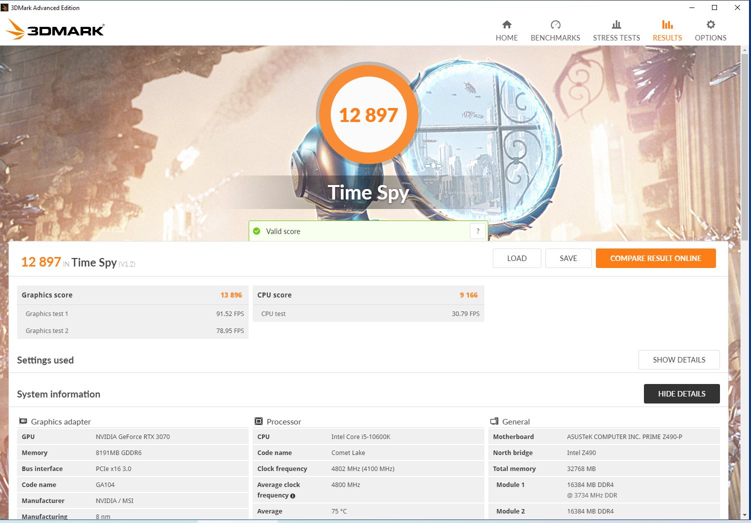Click the green Valid score checkmark icon
This screenshot has height=523, width=751.
point(257,231)
